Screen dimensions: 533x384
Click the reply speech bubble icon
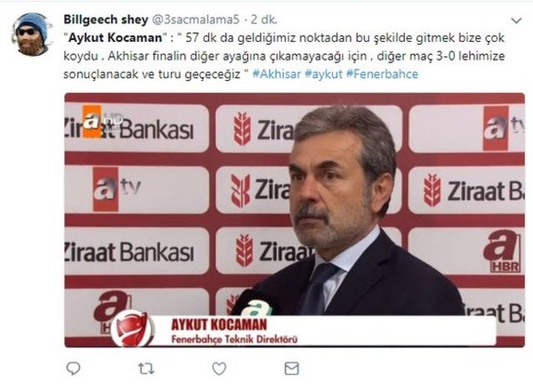point(73,368)
